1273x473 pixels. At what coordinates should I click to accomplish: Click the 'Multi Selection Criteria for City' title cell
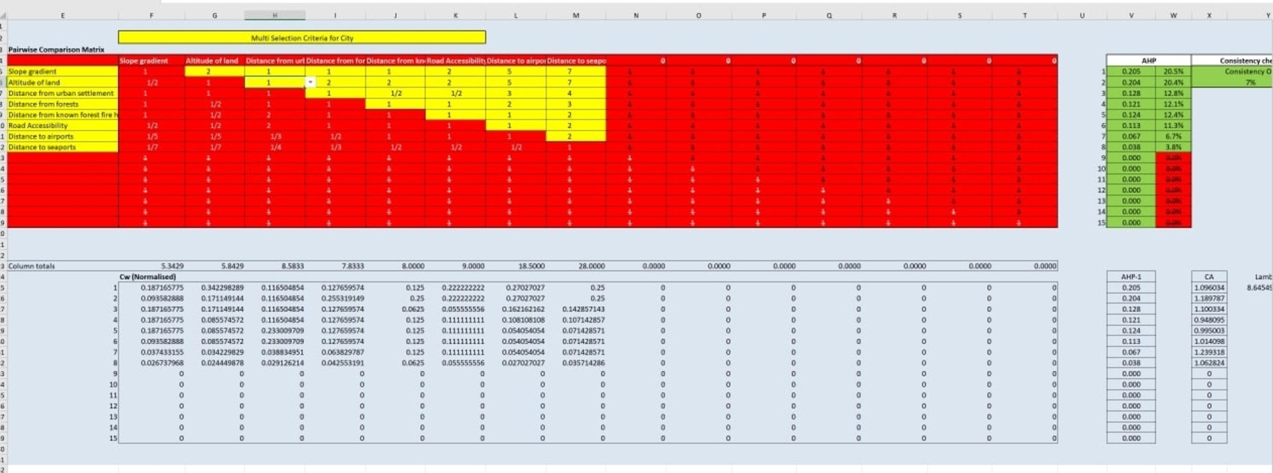coord(301,37)
